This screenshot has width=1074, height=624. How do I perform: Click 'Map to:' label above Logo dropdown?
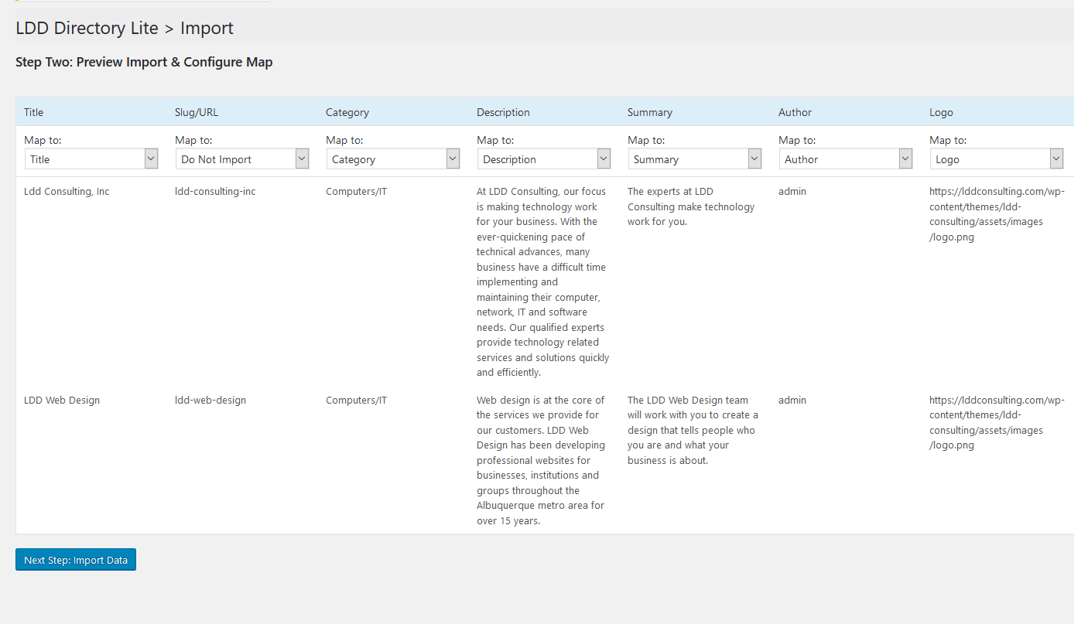pos(948,140)
